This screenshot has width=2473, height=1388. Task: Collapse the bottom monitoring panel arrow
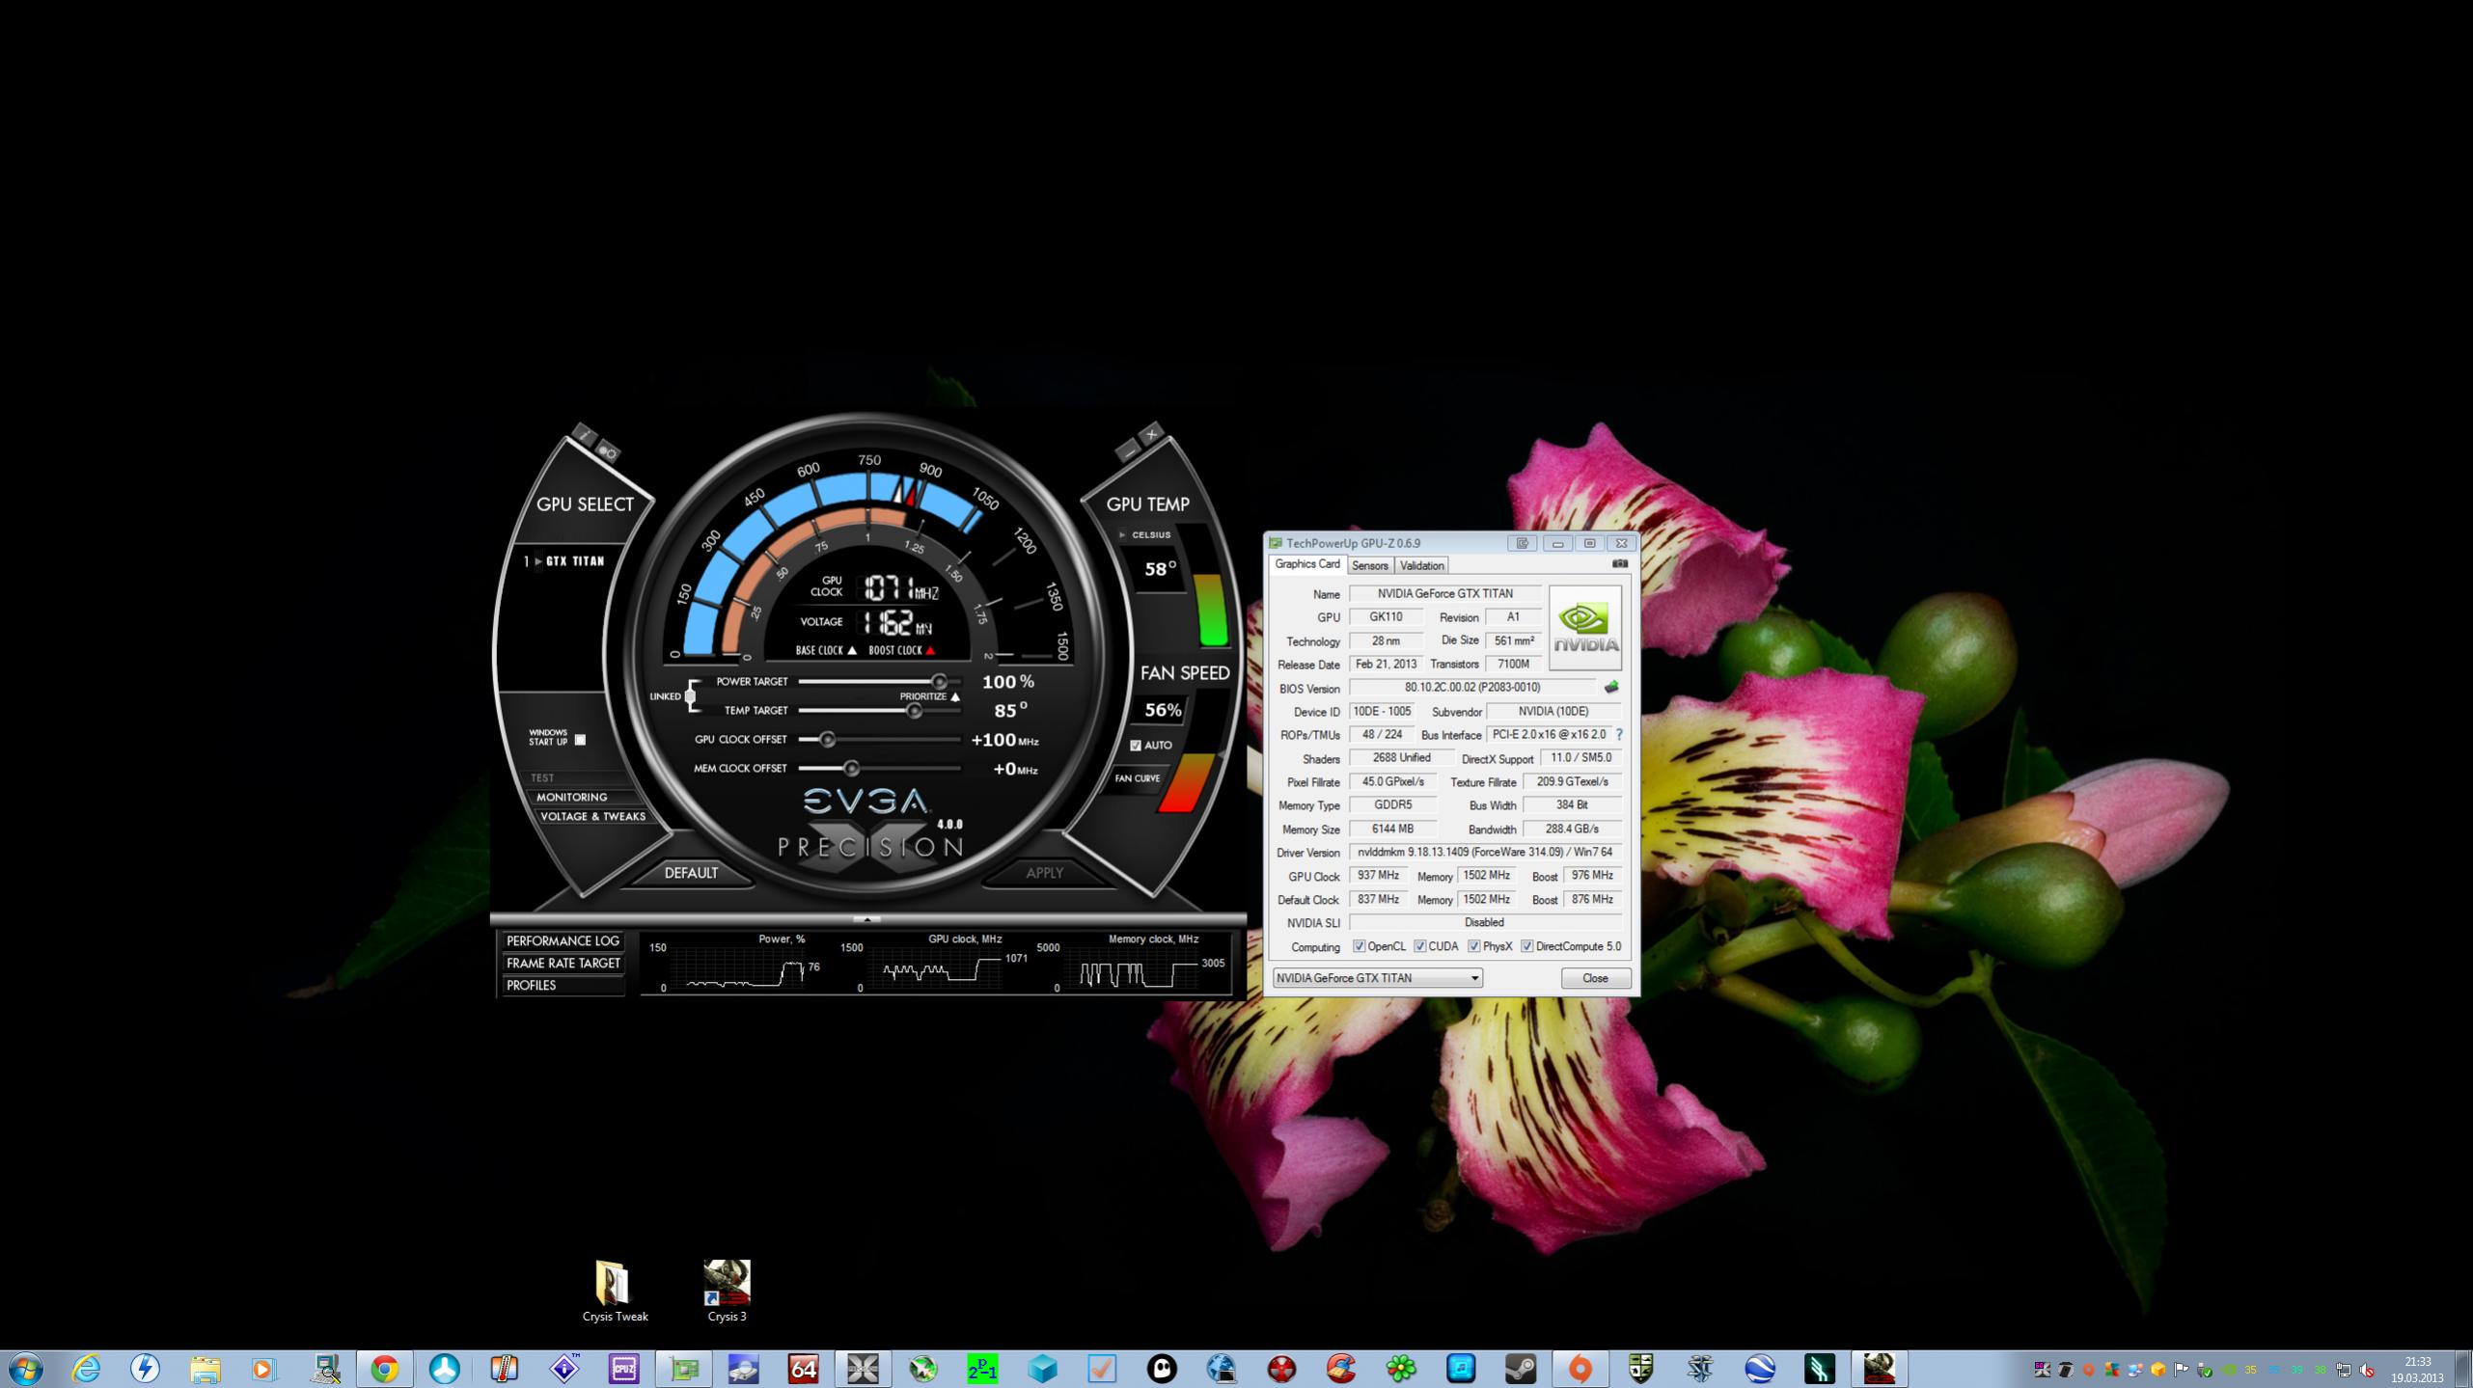[866, 919]
